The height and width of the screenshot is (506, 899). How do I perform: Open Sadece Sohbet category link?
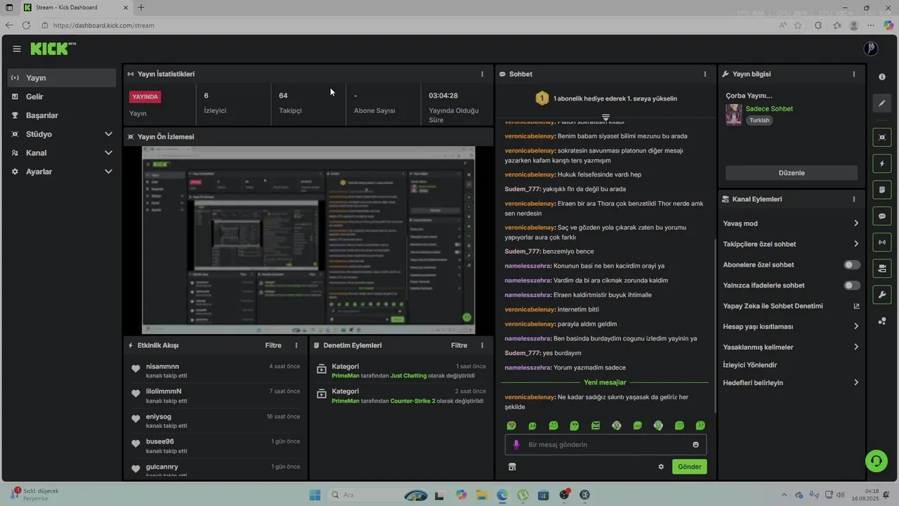(769, 109)
